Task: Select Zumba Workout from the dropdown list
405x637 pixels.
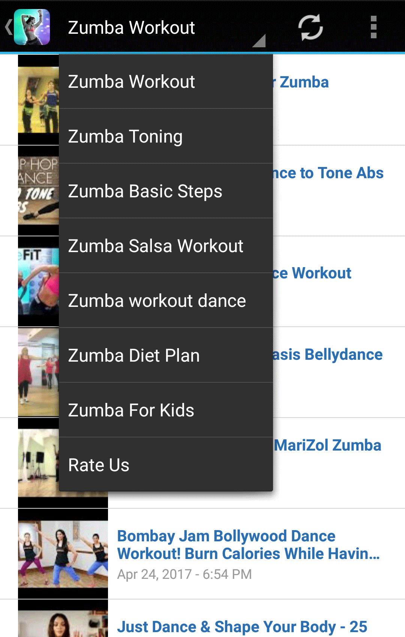Action: [166, 82]
